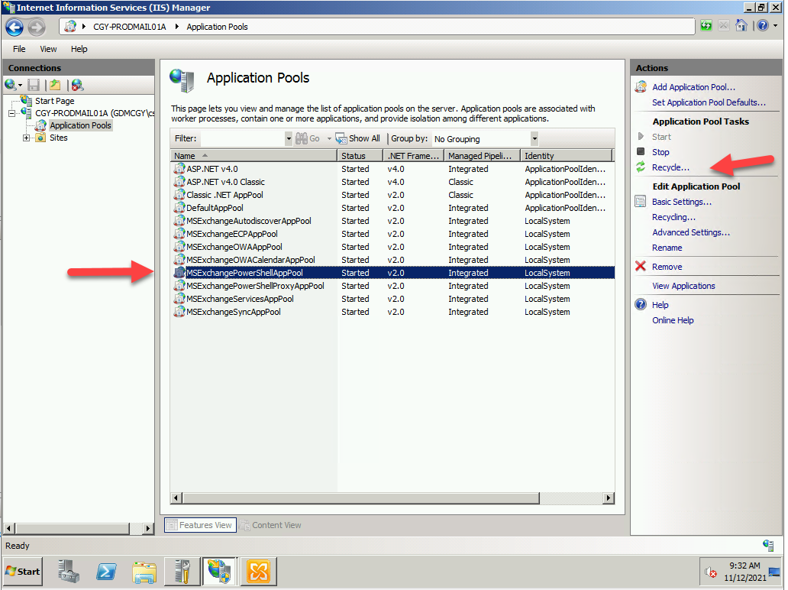Select MSExchangeOWAAppPool row
This screenshot has height=590, width=788.
point(392,246)
